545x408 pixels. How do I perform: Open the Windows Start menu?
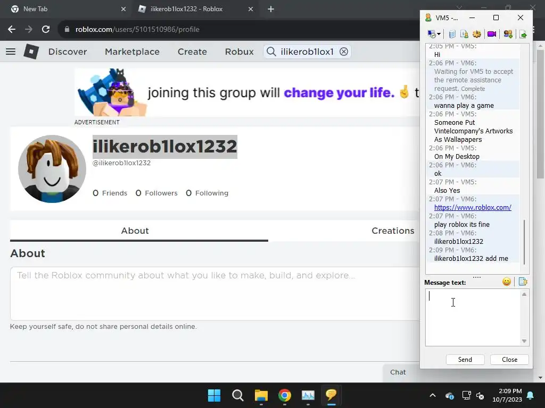(x=214, y=395)
